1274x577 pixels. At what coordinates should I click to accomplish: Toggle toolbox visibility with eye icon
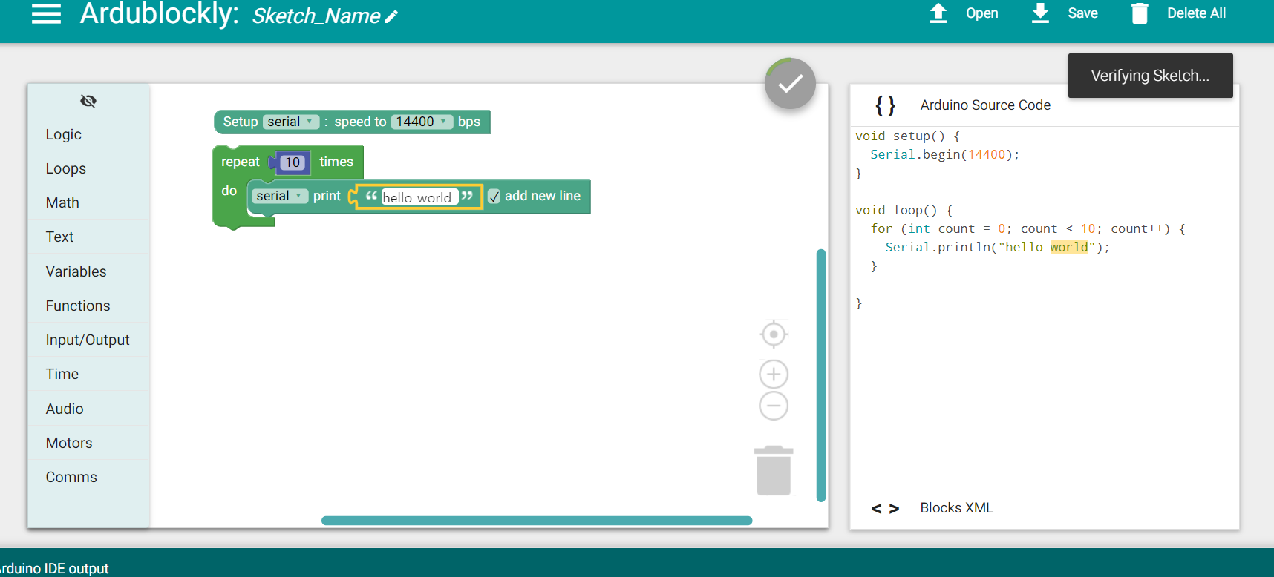(x=88, y=101)
